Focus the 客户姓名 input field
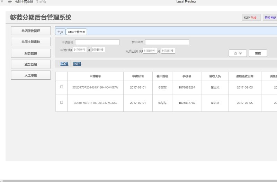 pos(167,42)
